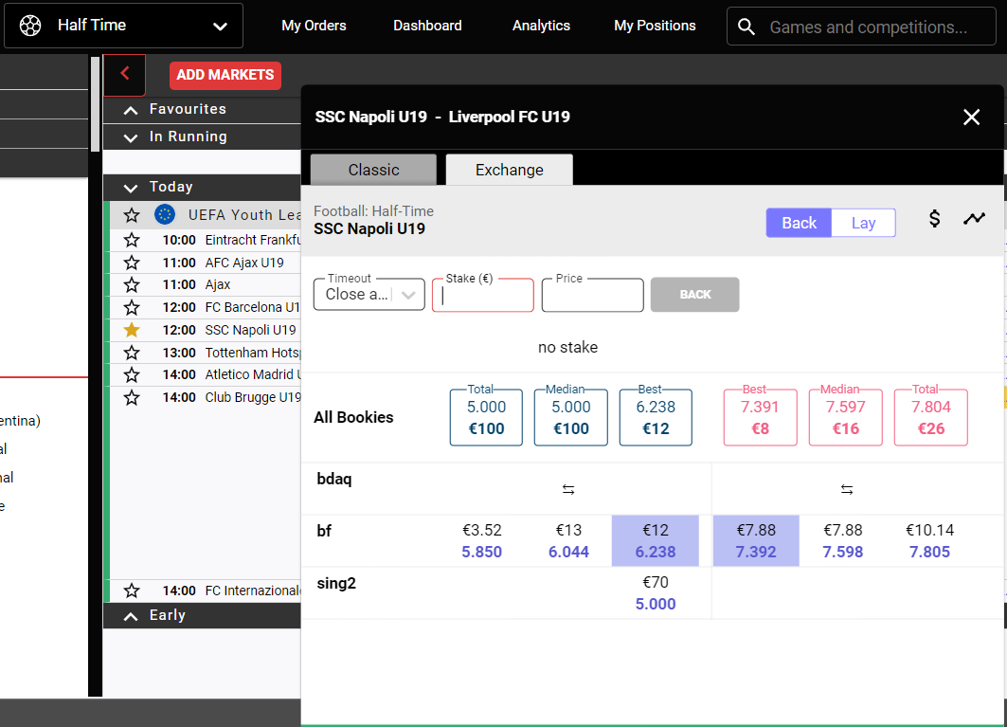Favourite the 13:00 Tottenham Hotspur match
Viewport: 1007px width, 727px height.
132,353
